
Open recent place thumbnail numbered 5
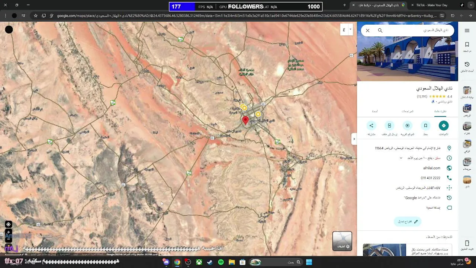coord(467,109)
